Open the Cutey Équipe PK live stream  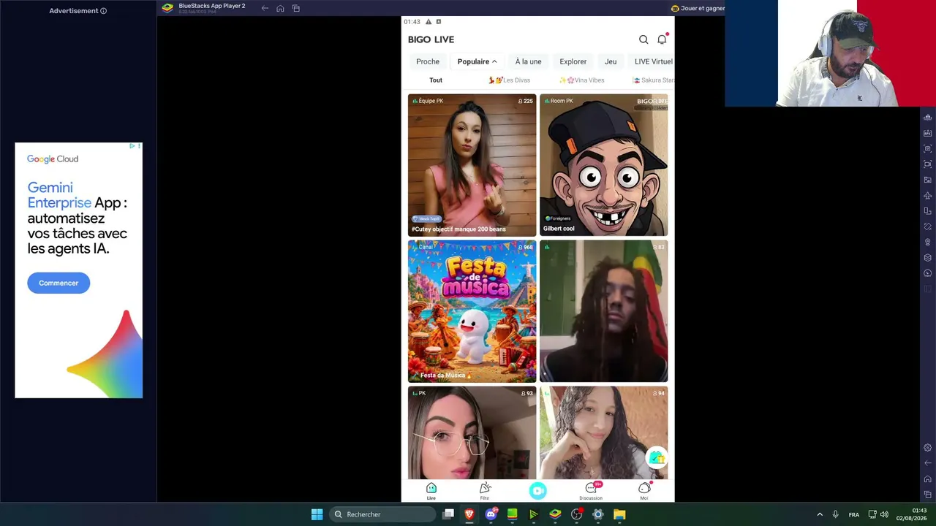pyautogui.click(x=472, y=165)
